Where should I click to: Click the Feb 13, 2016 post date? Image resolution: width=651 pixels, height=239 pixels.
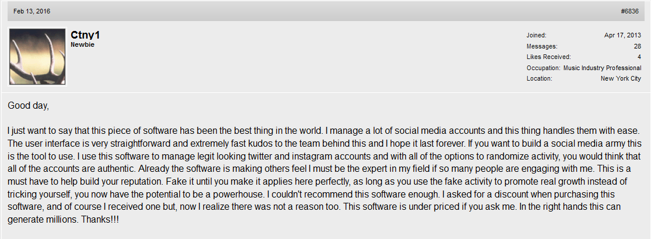[32, 11]
